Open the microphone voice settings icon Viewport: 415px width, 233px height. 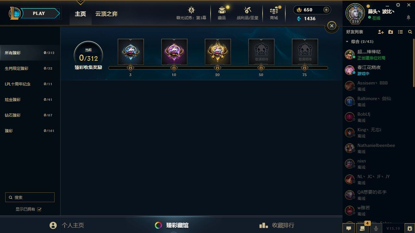(x=376, y=228)
